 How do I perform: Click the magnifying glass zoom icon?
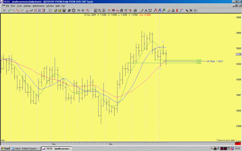point(100,10)
